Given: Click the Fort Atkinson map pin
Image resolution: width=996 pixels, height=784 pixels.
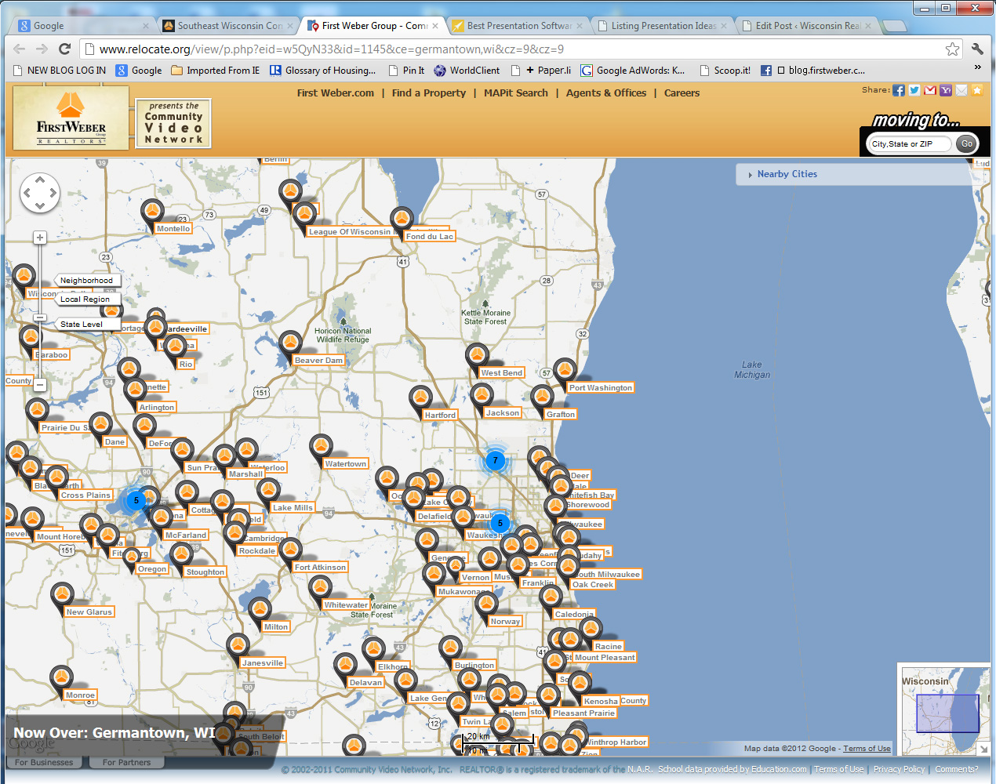Looking at the screenshot, I should 290,550.
